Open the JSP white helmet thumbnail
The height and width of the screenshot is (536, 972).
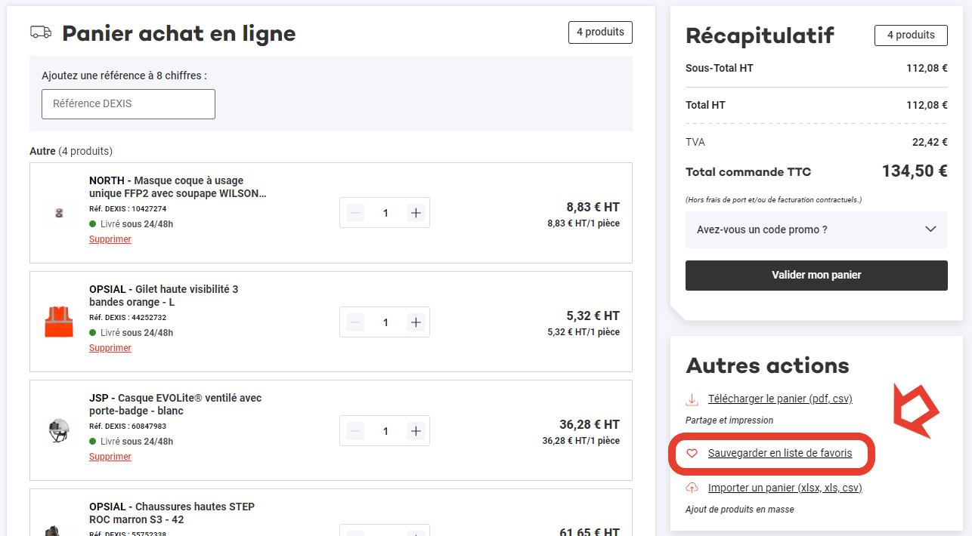(59, 430)
